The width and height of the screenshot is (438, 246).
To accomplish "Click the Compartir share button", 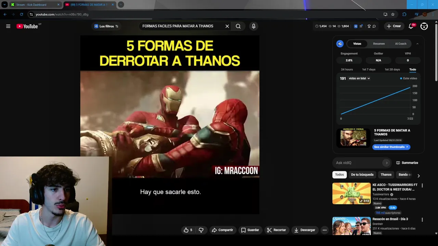I will coord(222,230).
